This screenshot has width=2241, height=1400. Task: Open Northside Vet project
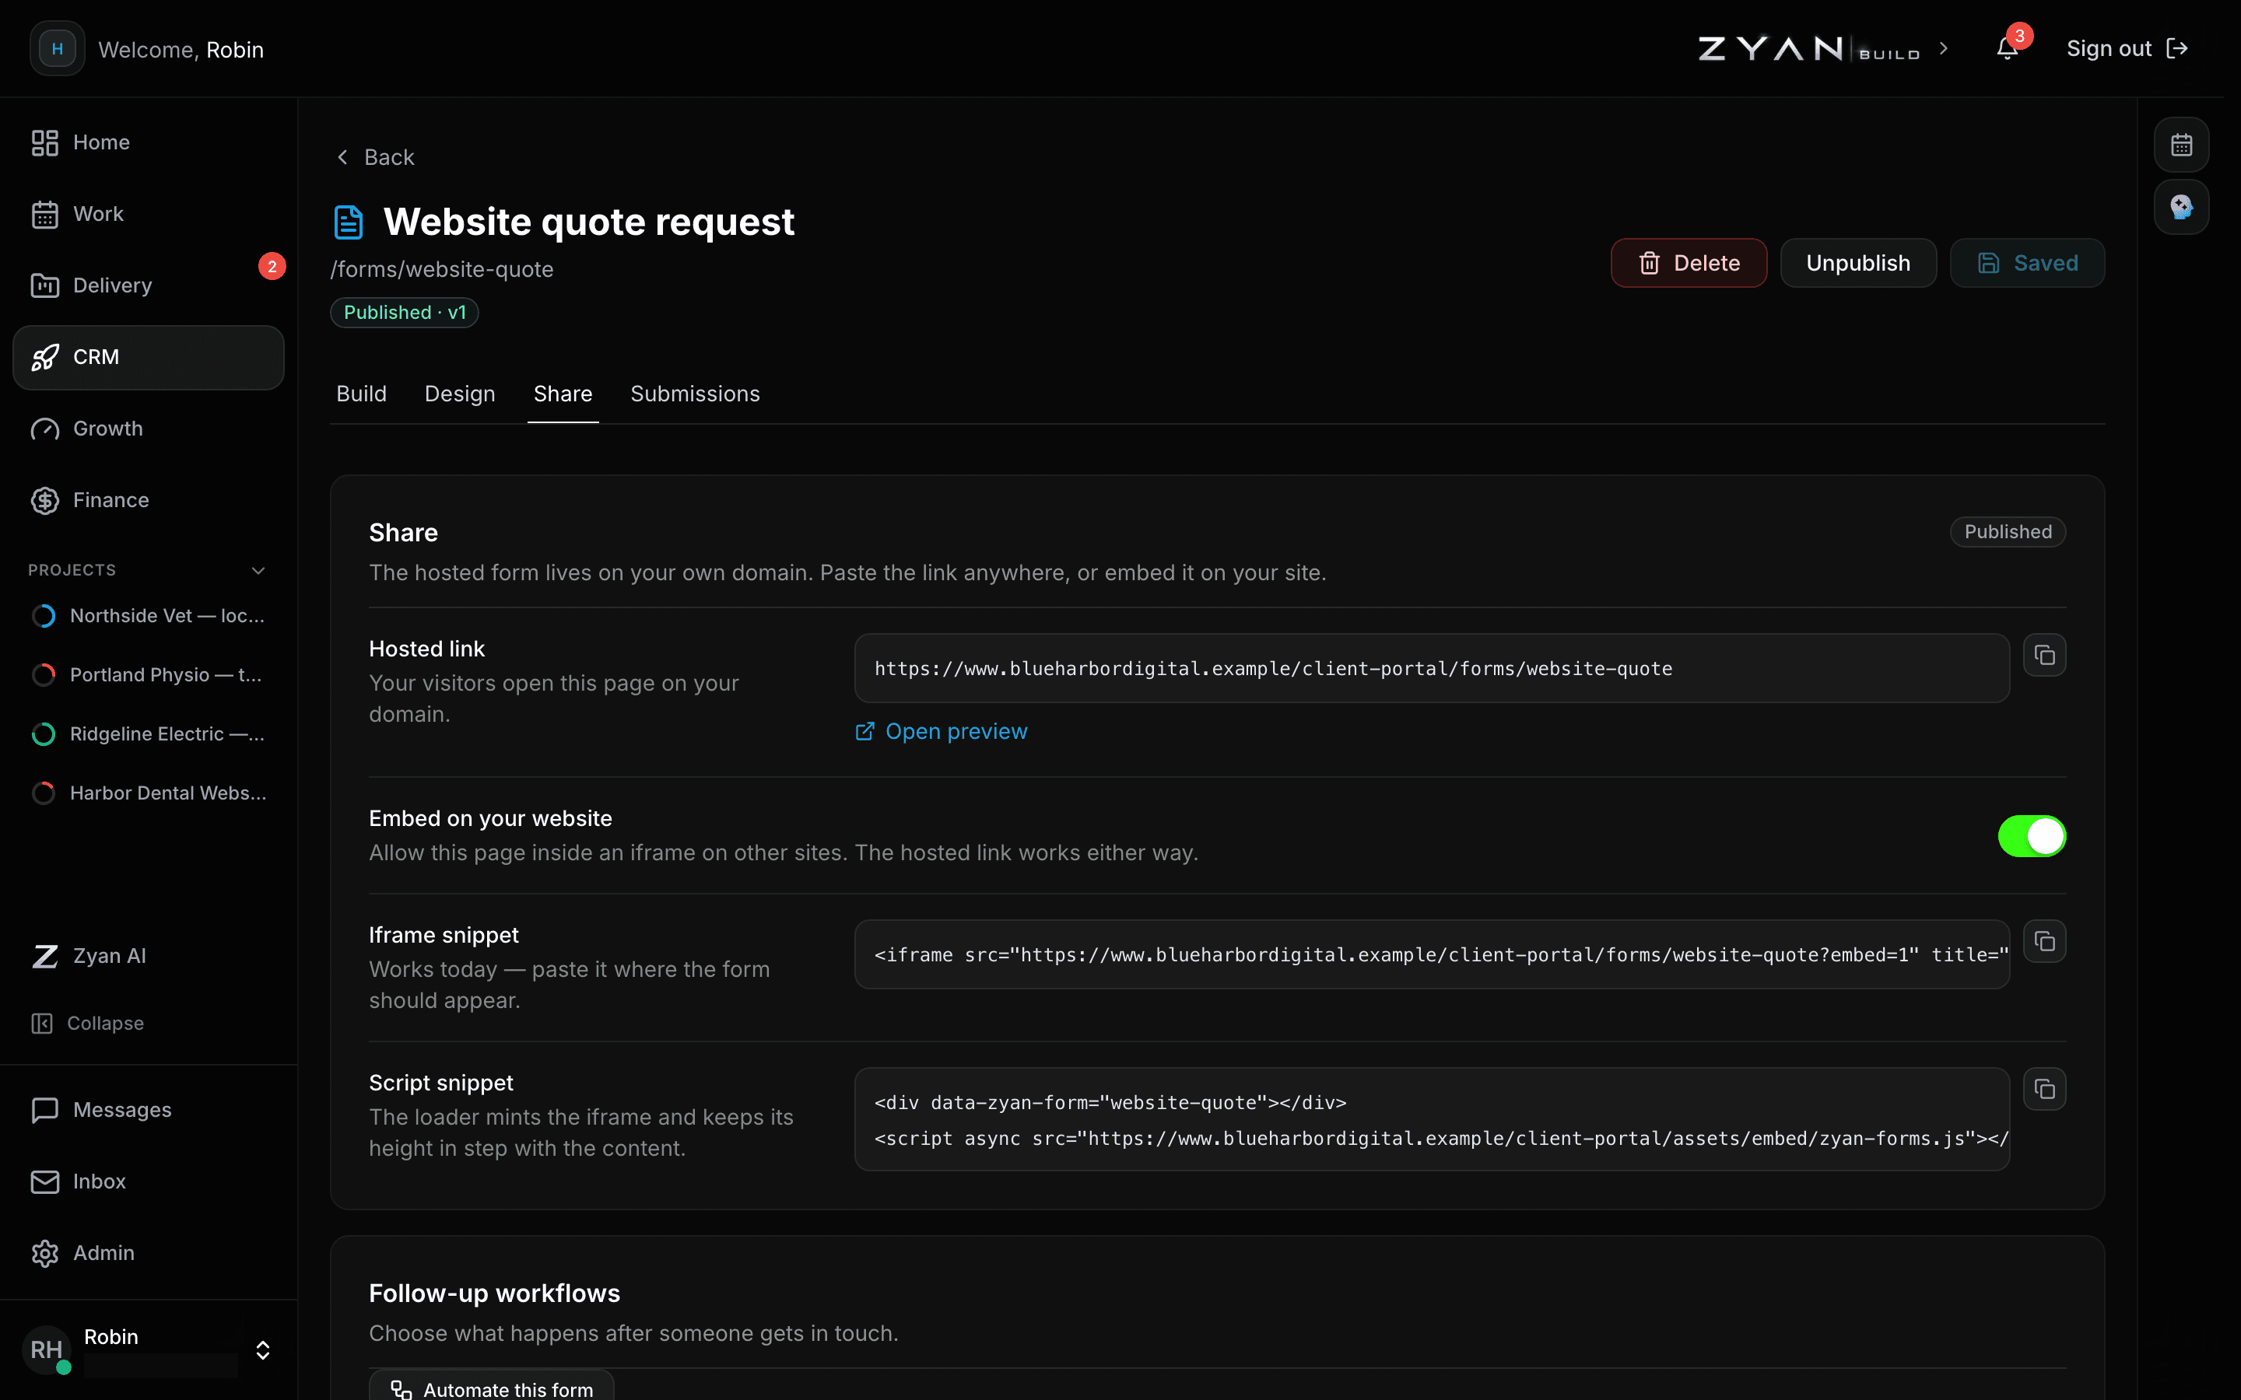tap(148, 616)
